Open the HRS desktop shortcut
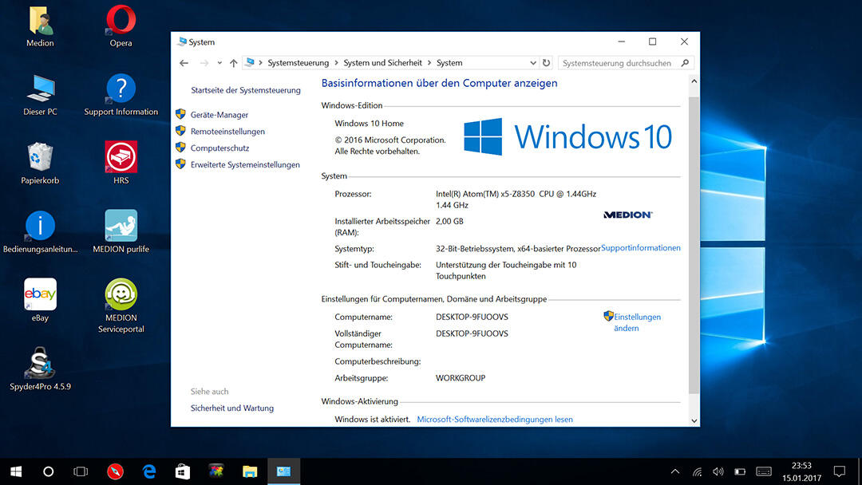 121,157
